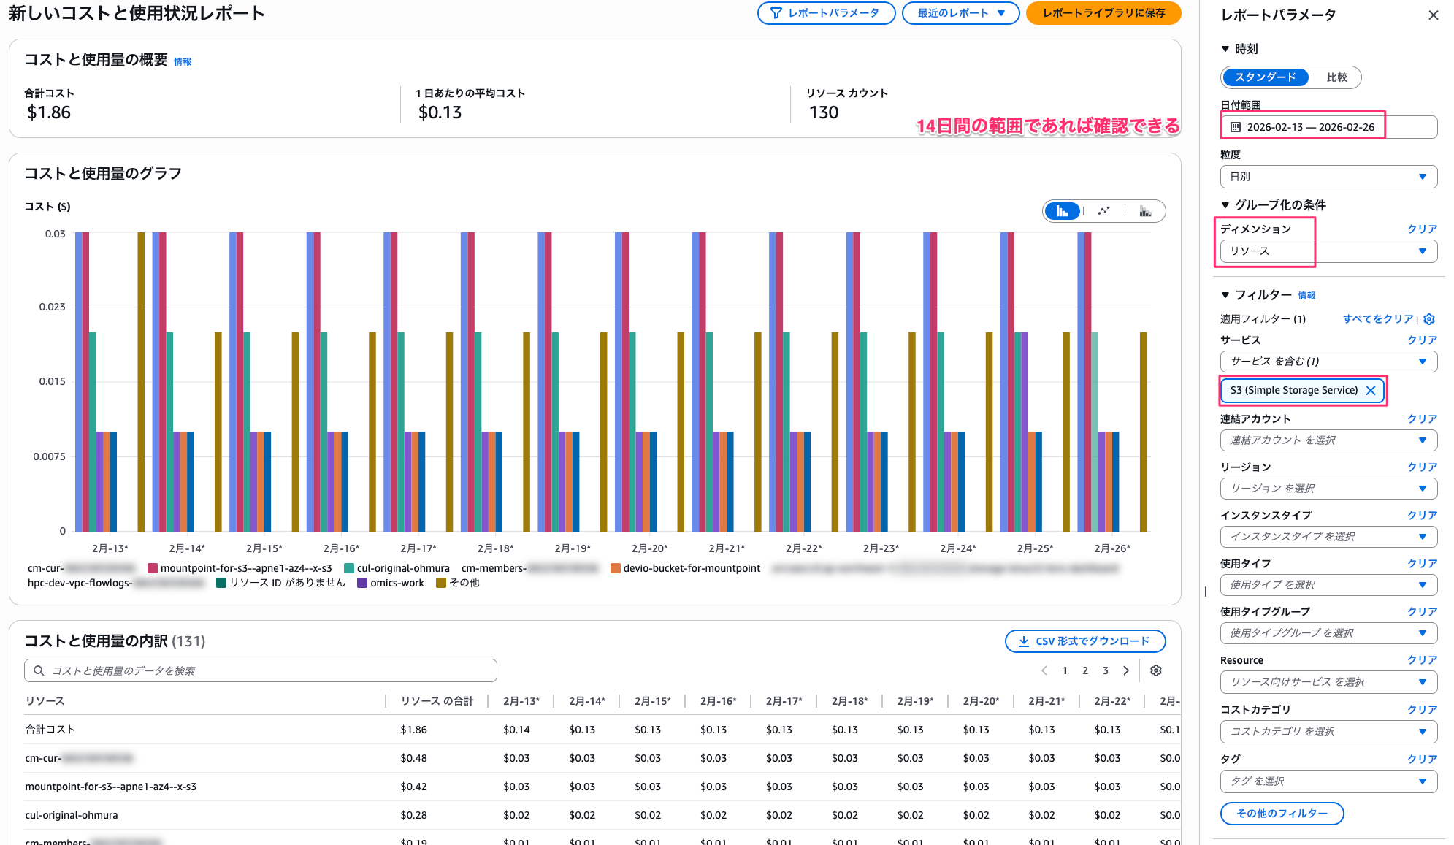Click the すべてをクリア link
This screenshot has height=845, width=1454.
[x=1377, y=319]
